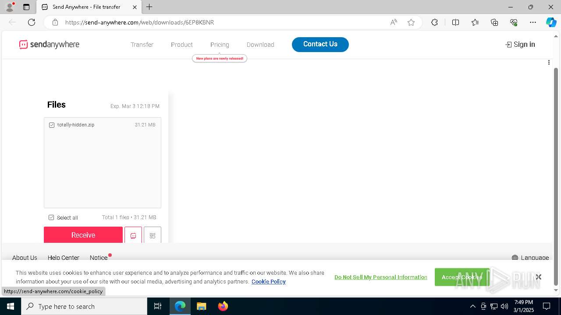Click the Send Anywhere logo

click(49, 44)
